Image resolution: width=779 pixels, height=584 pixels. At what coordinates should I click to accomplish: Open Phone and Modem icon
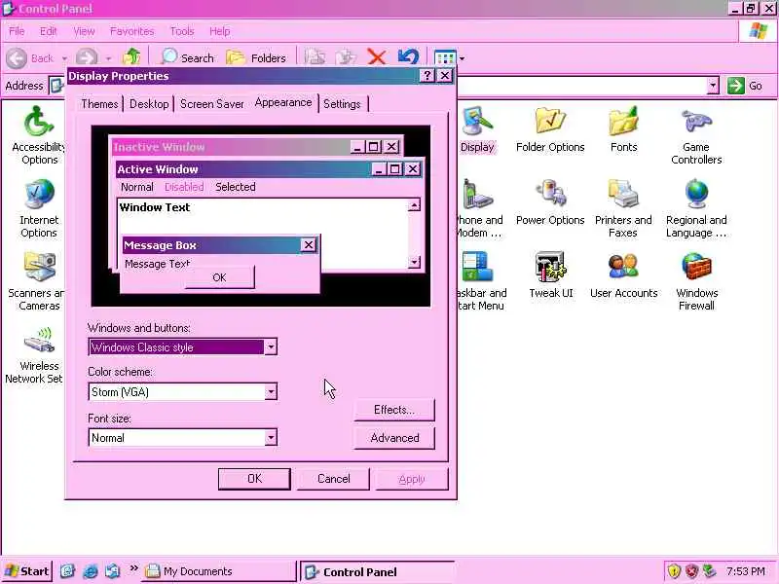[479, 208]
